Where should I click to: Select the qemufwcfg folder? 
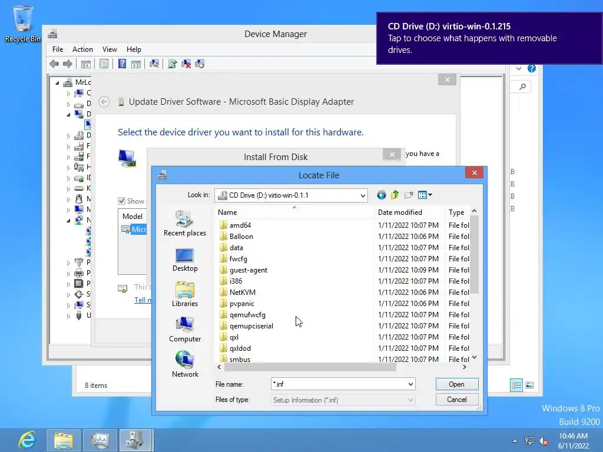click(x=247, y=314)
